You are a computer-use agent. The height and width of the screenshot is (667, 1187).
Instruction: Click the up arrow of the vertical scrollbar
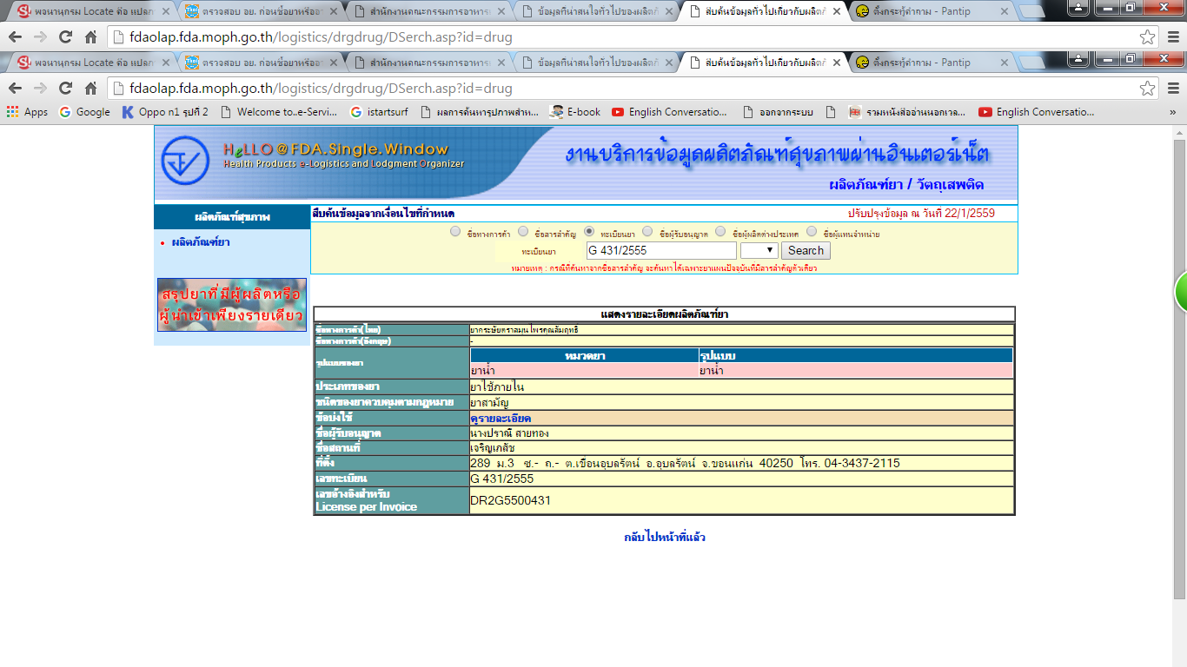(1179, 131)
